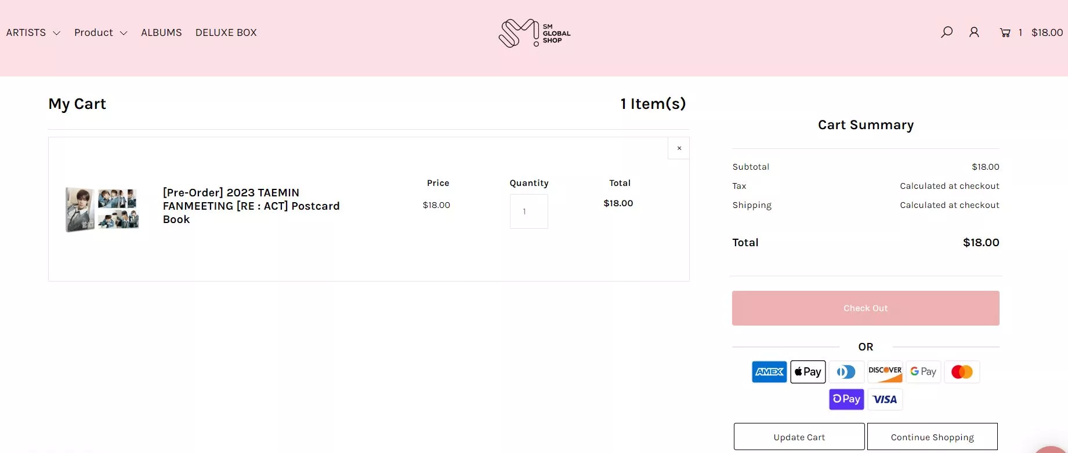Open the DELUXE BOX menu item

226,32
